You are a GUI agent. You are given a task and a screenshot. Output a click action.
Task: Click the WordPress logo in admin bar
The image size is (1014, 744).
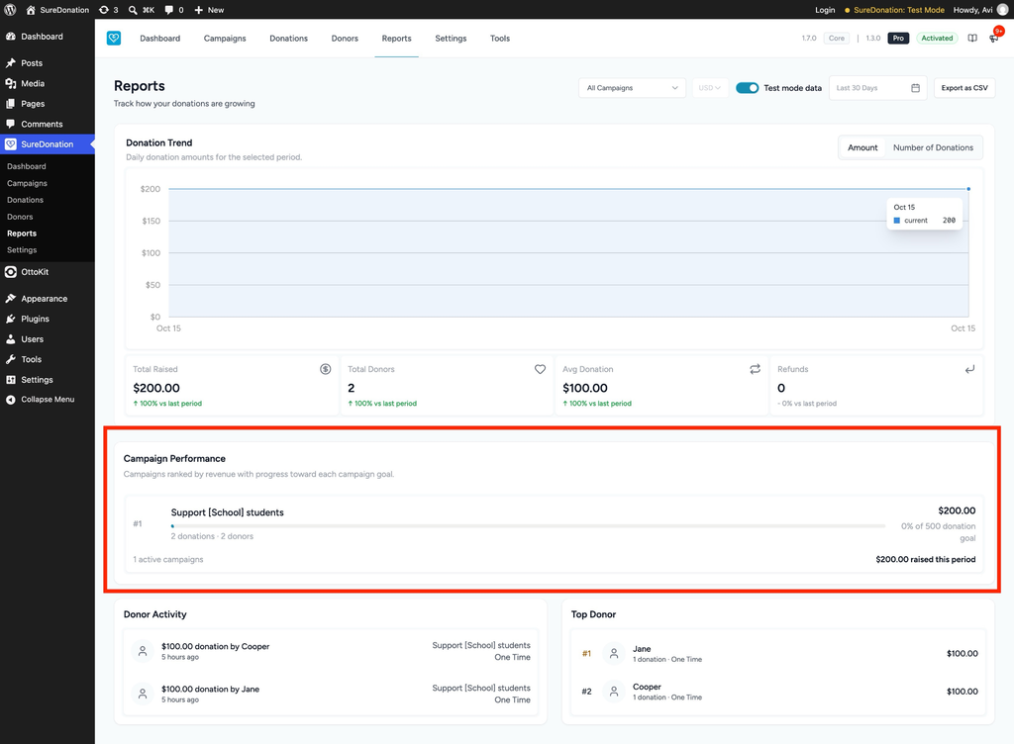10,10
